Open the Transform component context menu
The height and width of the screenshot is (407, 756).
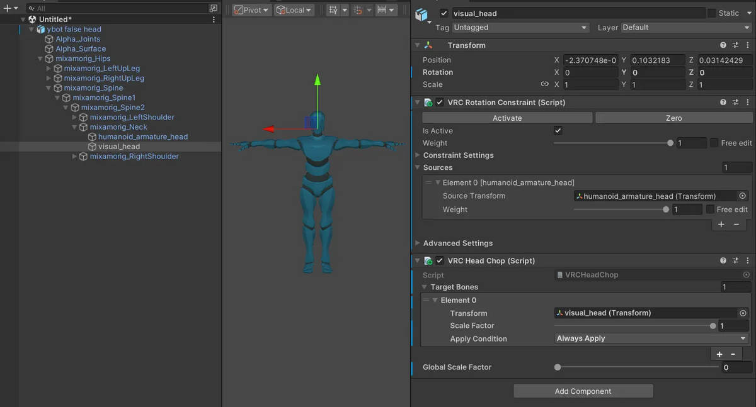pos(747,45)
